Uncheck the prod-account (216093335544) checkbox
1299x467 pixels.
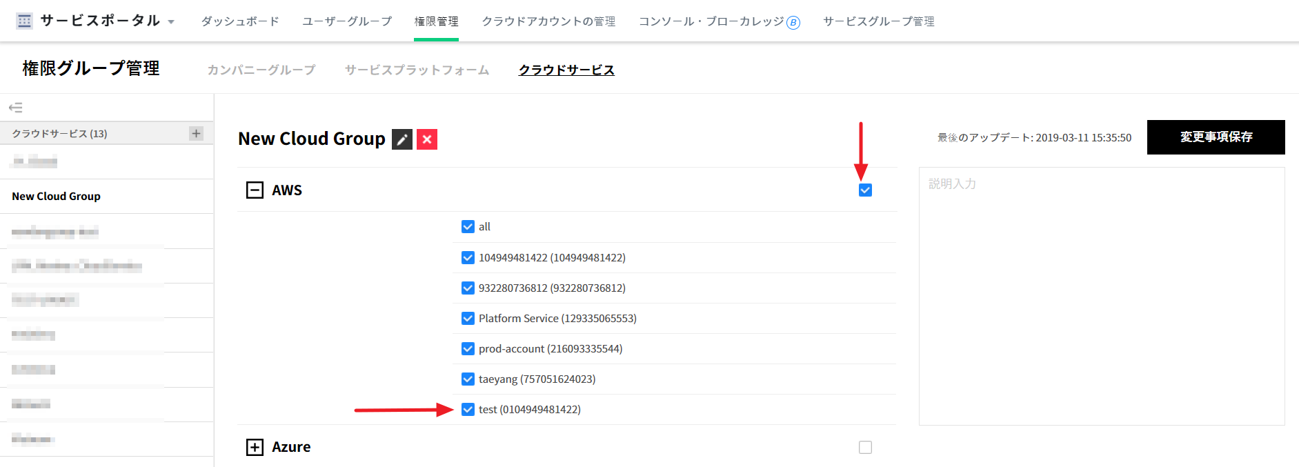click(468, 348)
